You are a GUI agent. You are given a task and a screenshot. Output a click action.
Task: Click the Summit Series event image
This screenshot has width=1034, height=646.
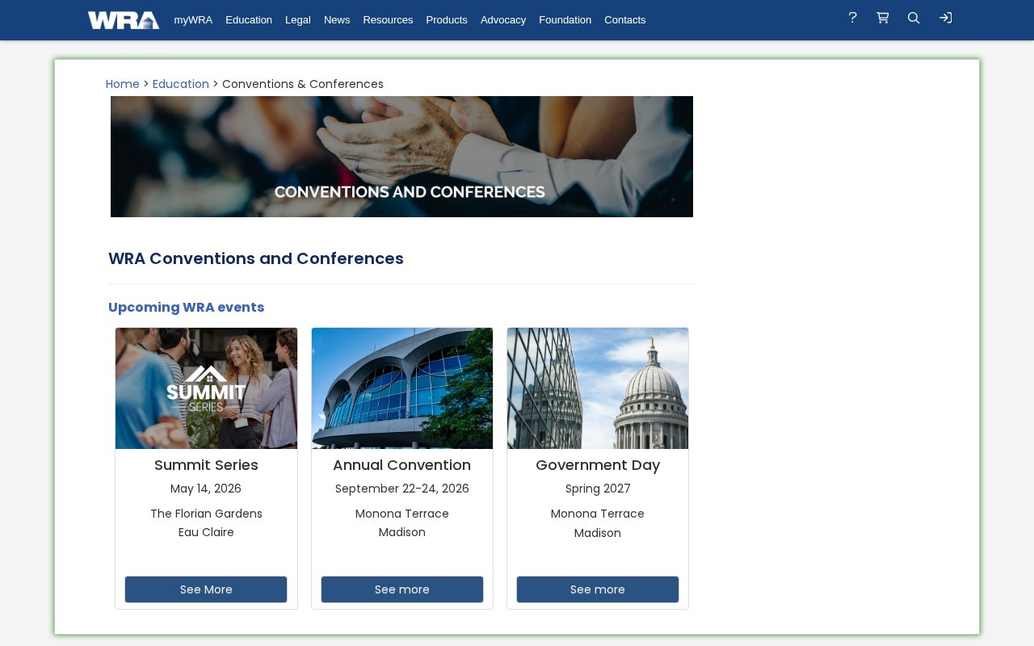coord(206,388)
